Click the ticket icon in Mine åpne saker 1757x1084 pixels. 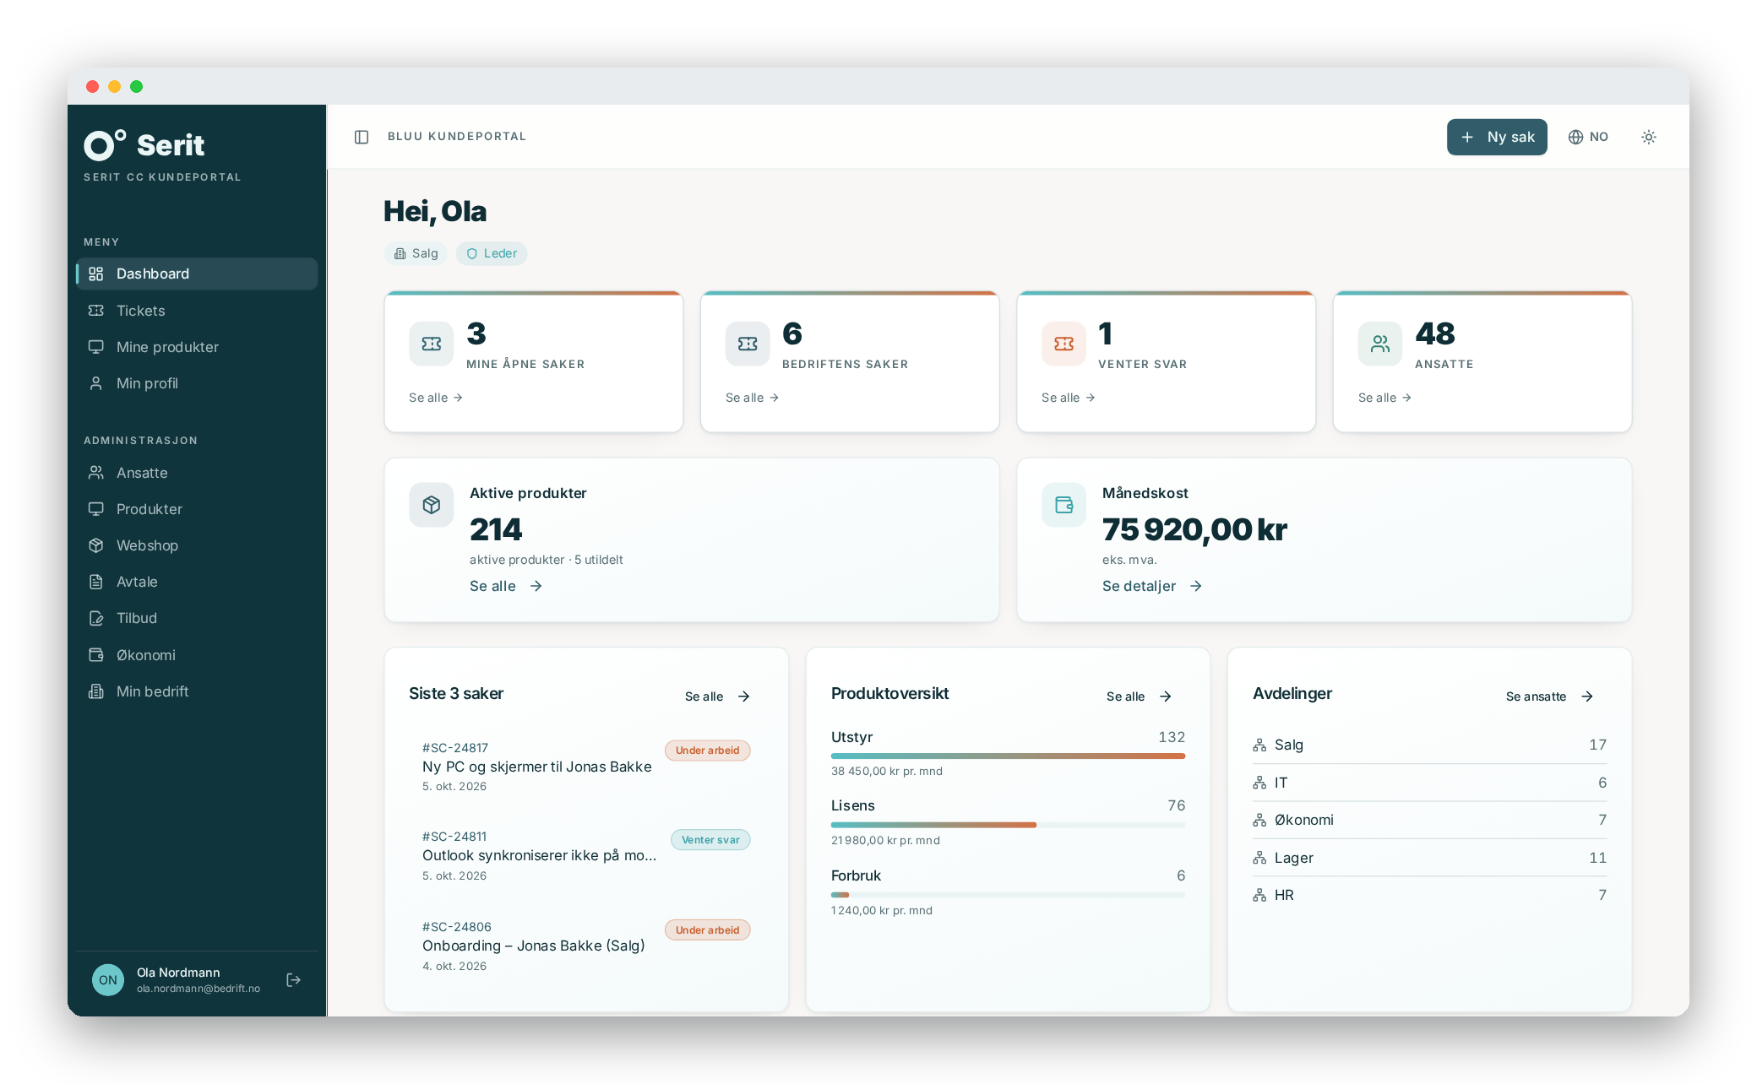[432, 344]
